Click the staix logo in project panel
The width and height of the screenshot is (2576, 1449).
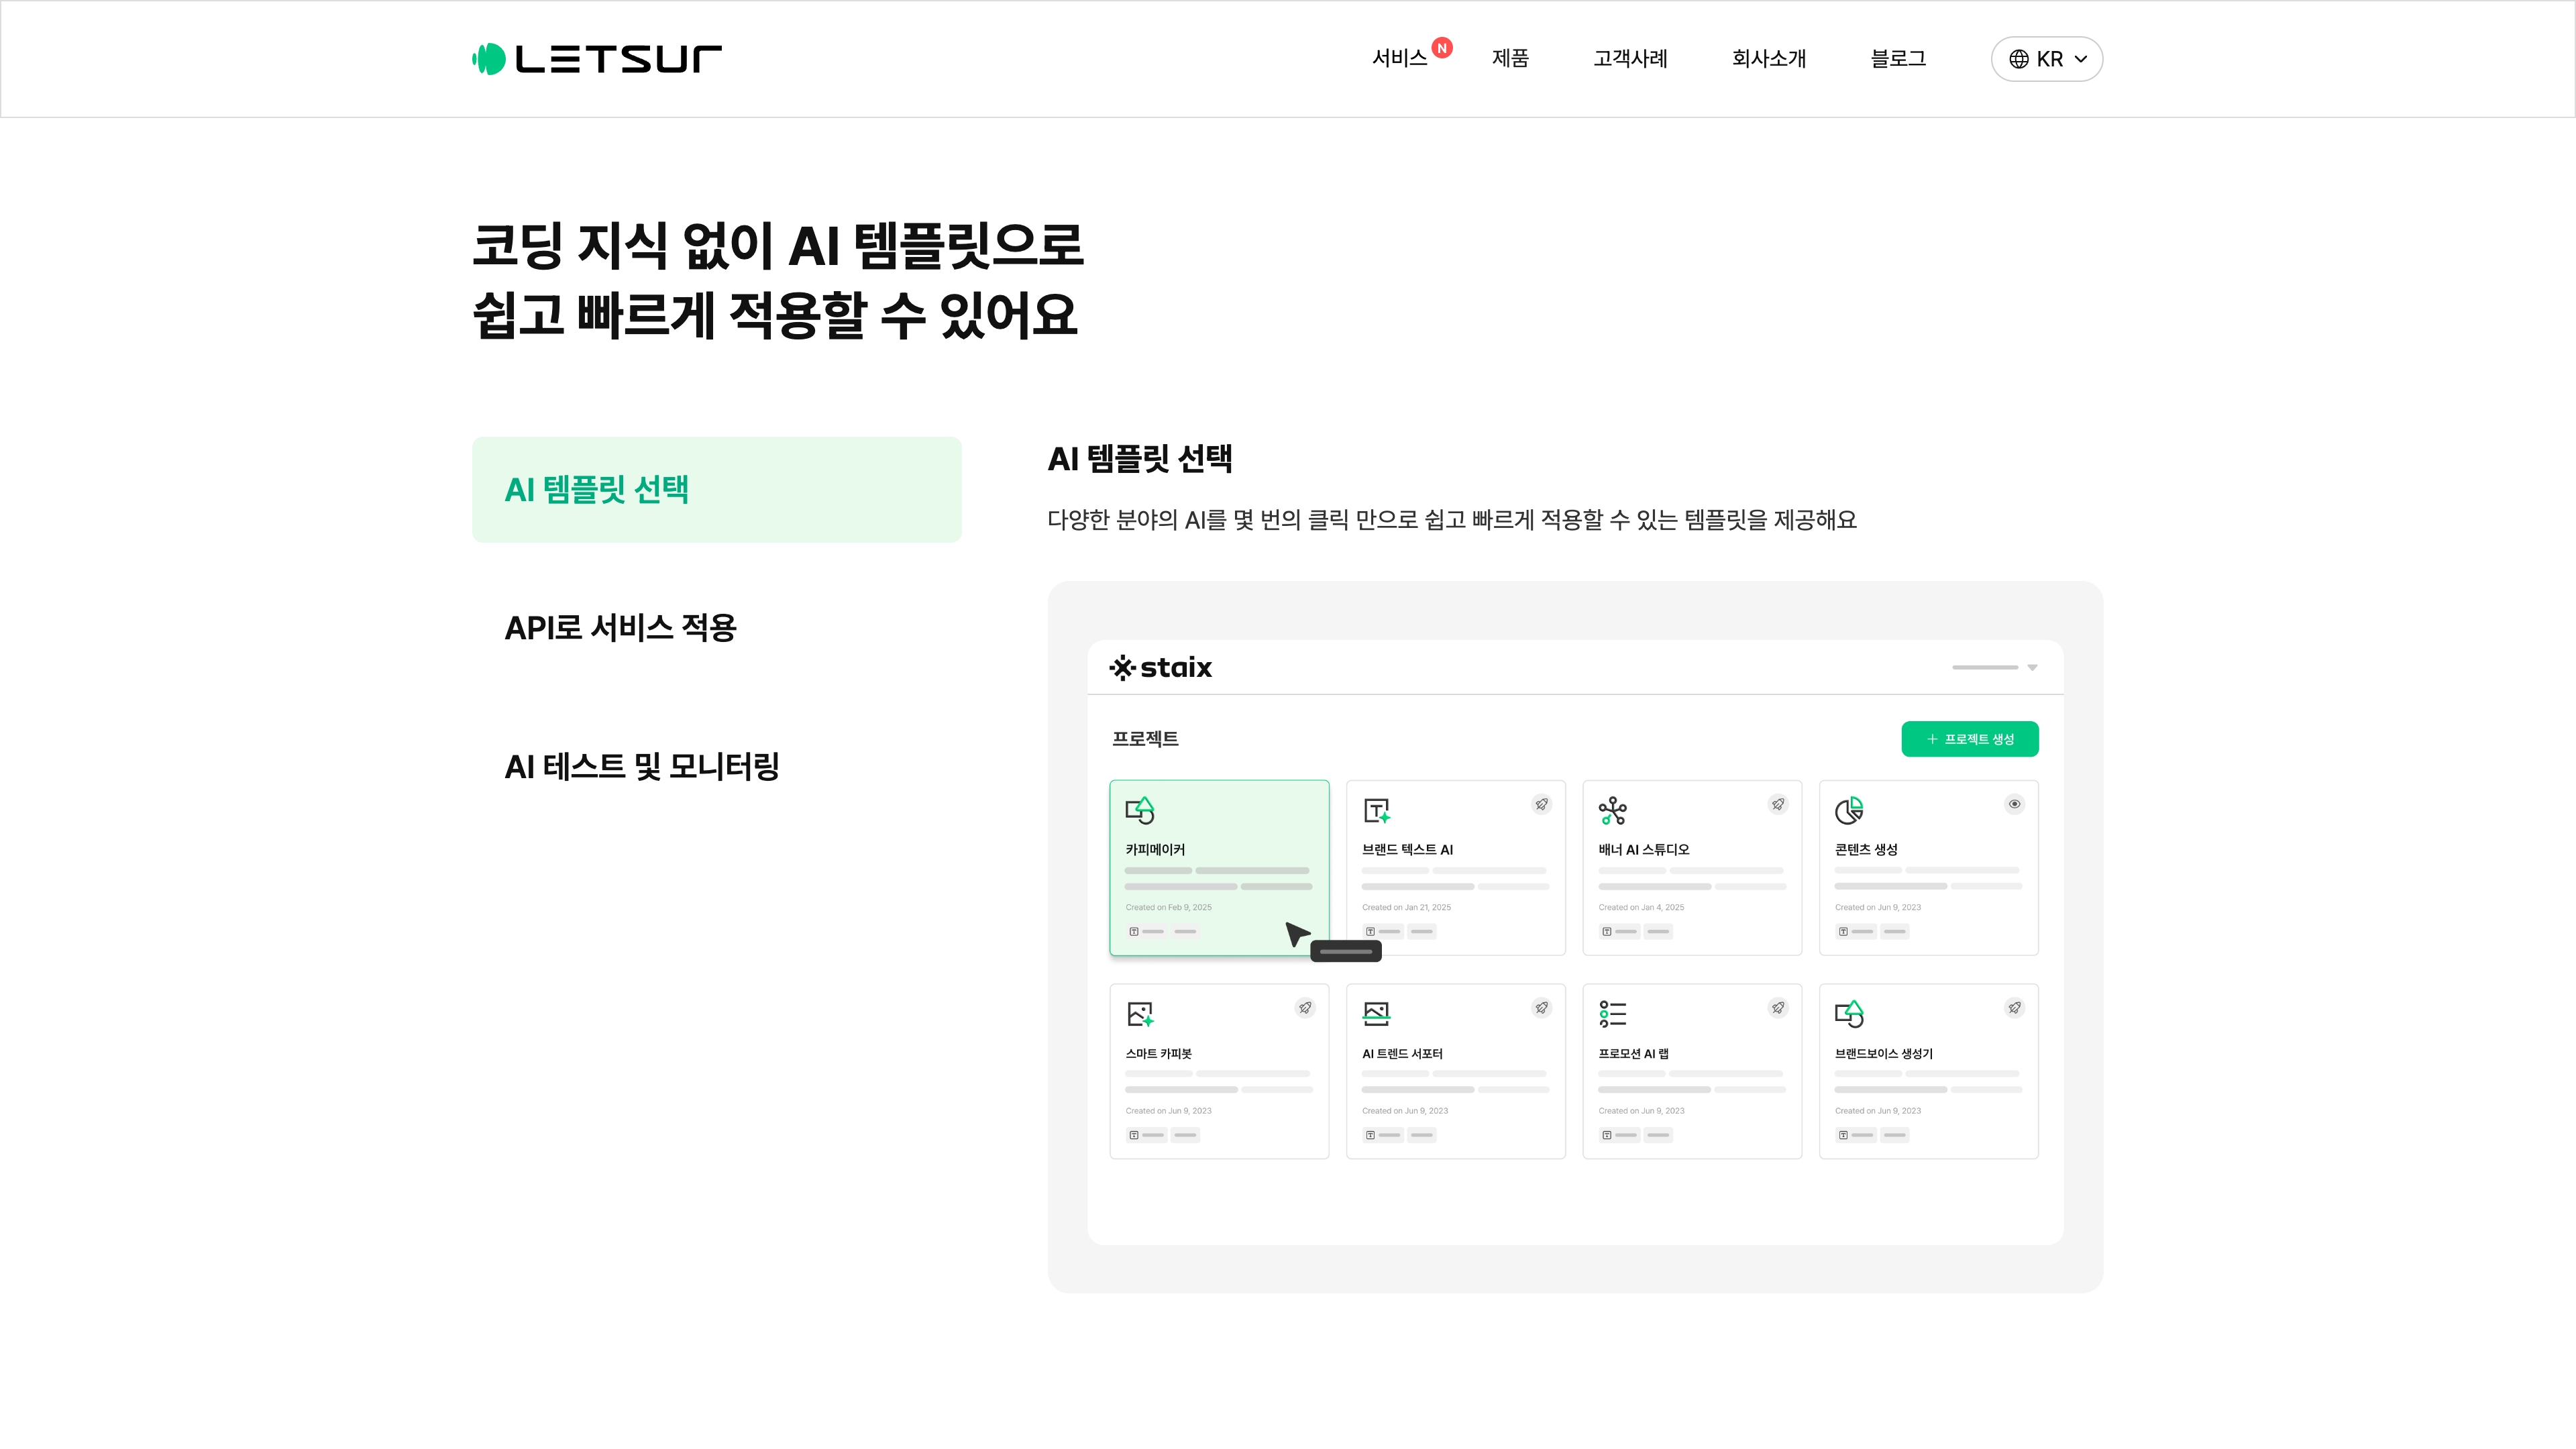[x=1160, y=667]
